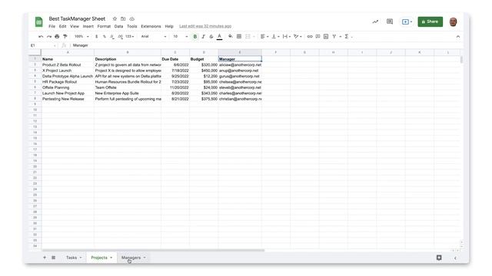
Task: Open the Help menu
Action: click(x=169, y=26)
